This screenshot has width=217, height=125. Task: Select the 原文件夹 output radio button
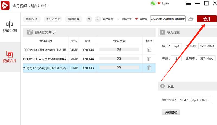click(118, 19)
